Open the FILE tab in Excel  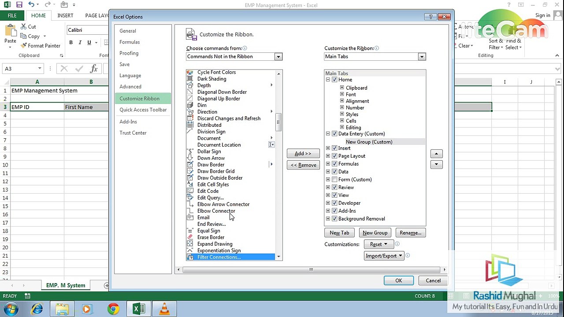pyautogui.click(x=12, y=15)
